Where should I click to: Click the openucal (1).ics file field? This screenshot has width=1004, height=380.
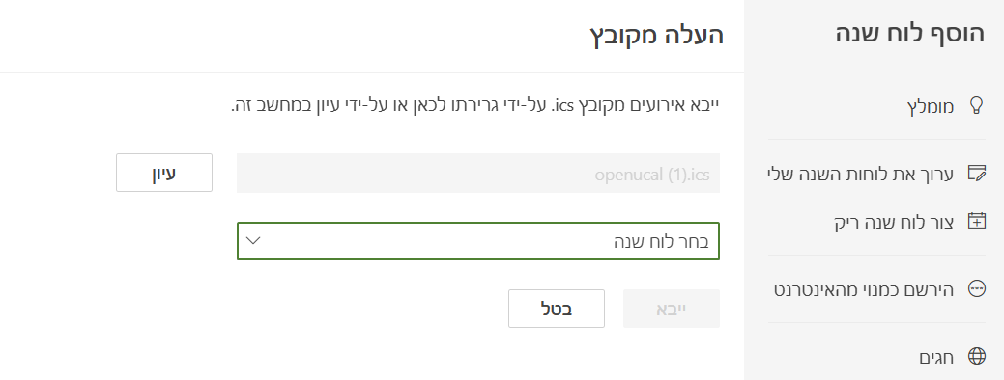point(478,173)
